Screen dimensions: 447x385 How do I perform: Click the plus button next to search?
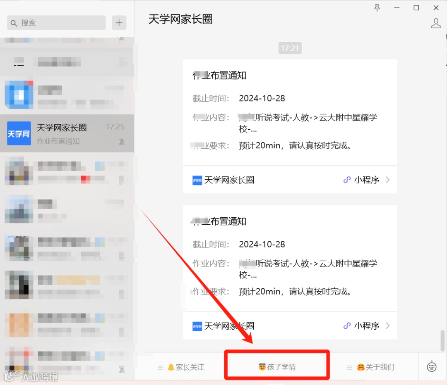pos(119,23)
